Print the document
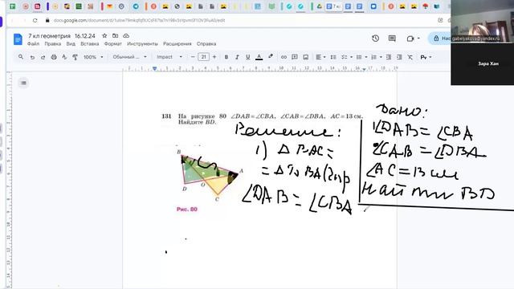 coord(54,57)
